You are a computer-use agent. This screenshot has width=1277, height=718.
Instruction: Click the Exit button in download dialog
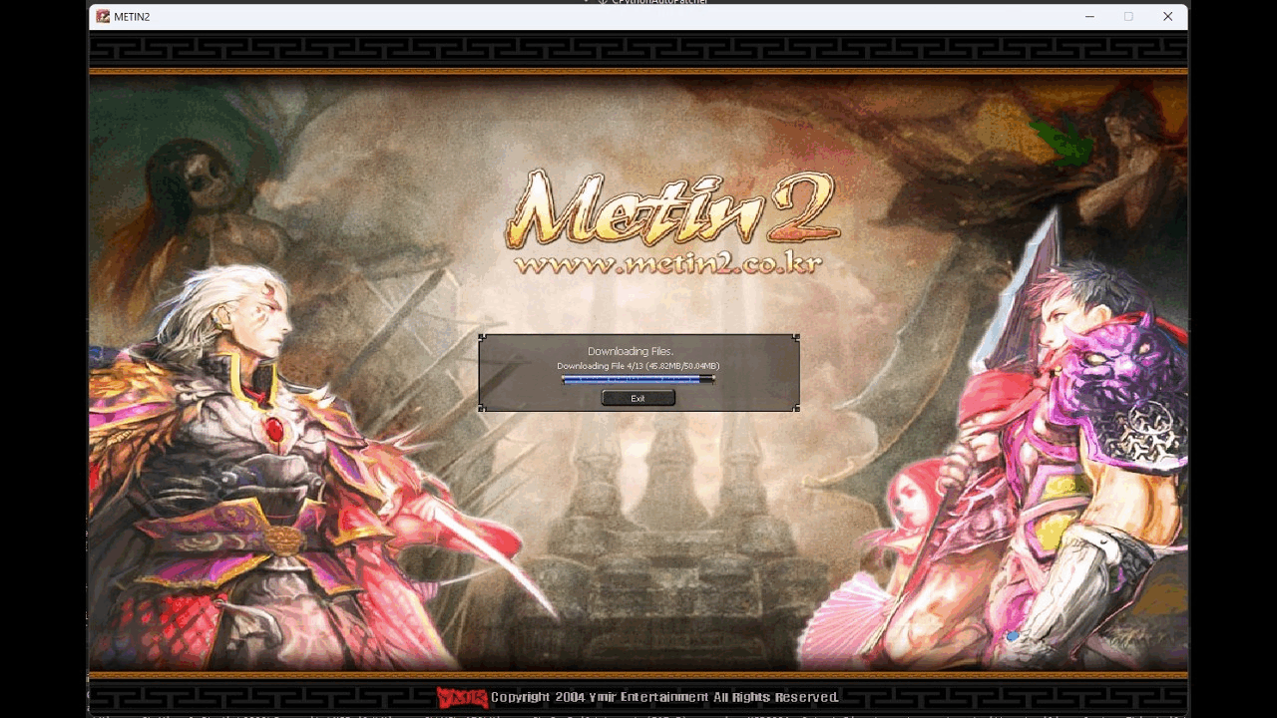[638, 398]
